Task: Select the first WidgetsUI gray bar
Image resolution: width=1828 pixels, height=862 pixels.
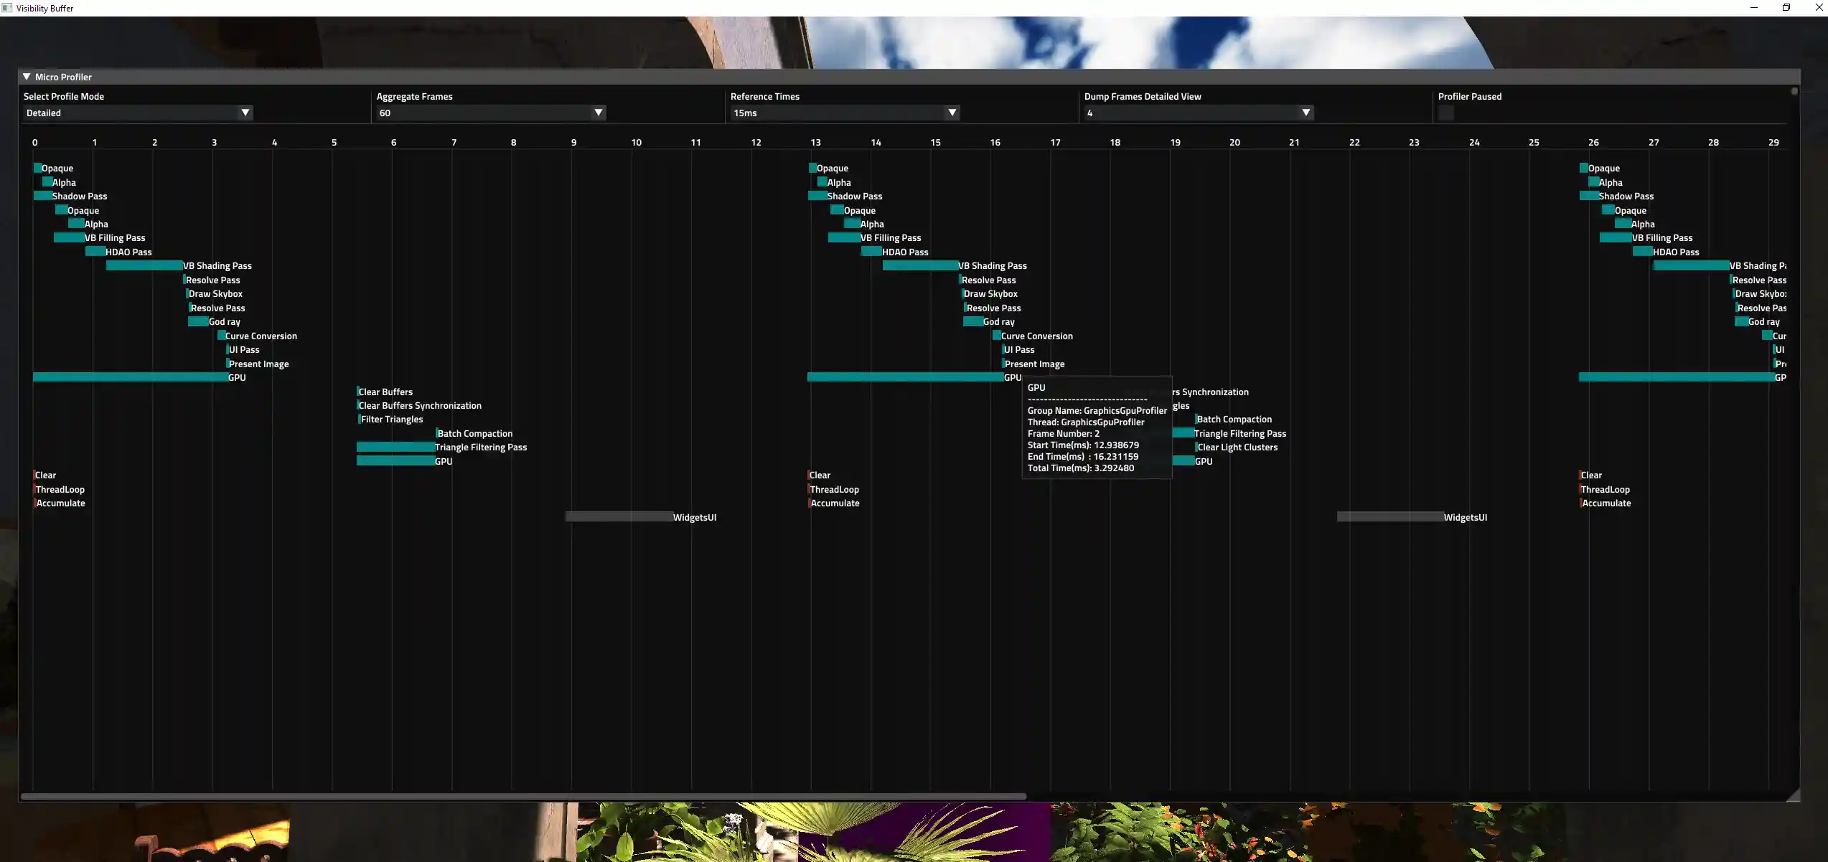Action: pos(619,517)
